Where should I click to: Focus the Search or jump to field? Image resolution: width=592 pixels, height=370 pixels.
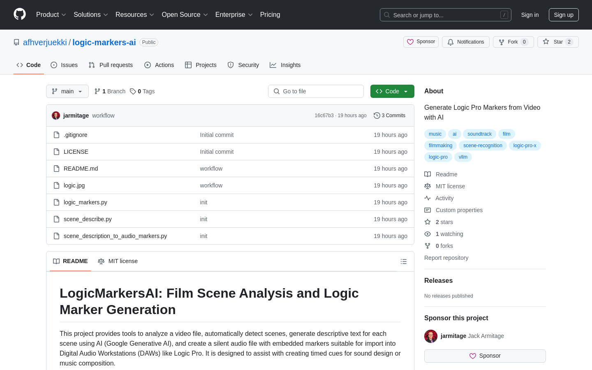pos(446,15)
